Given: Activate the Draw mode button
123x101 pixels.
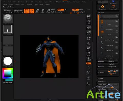Looking at the screenshot, I should [32, 11].
